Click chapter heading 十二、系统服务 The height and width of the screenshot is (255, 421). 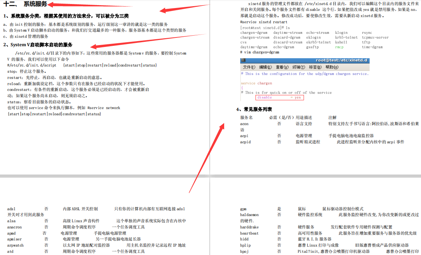point(25,4)
